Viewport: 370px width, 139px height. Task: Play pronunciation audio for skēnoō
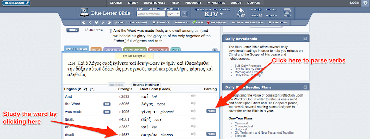(x=193, y=134)
